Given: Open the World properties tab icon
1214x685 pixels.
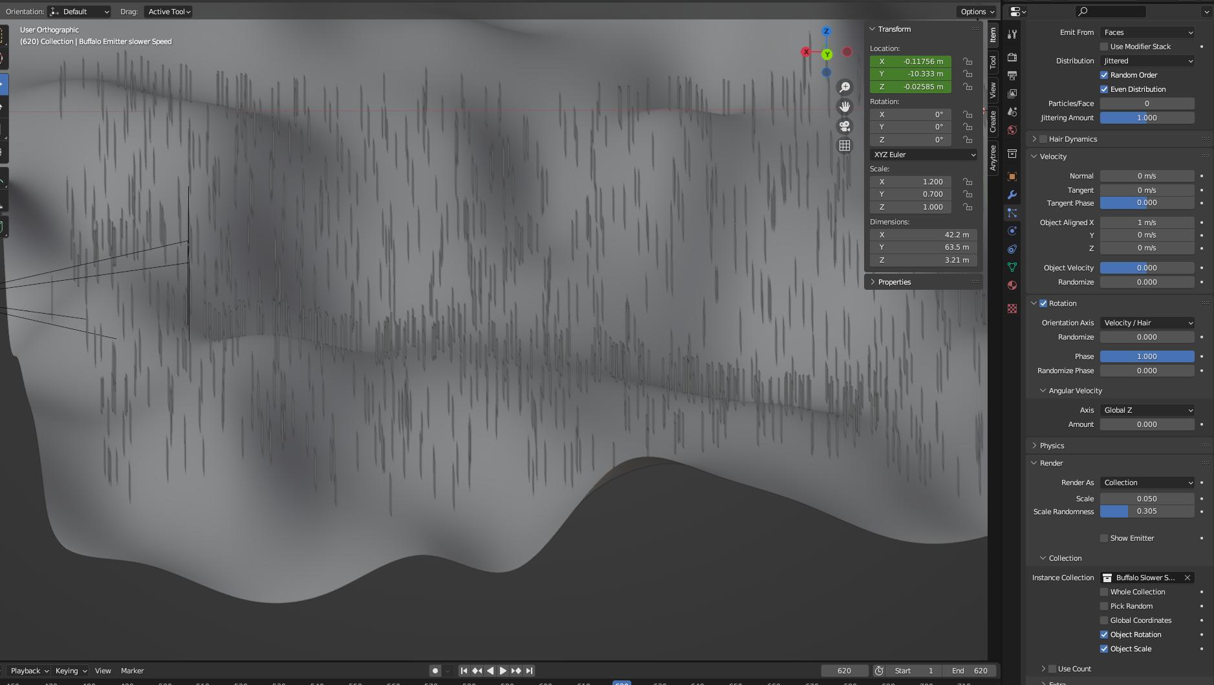Looking at the screenshot, I should click(x=1012, y=130).
